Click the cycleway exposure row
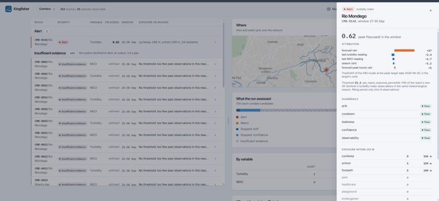This screenshot has height=201, width=439. click(386, 156)
